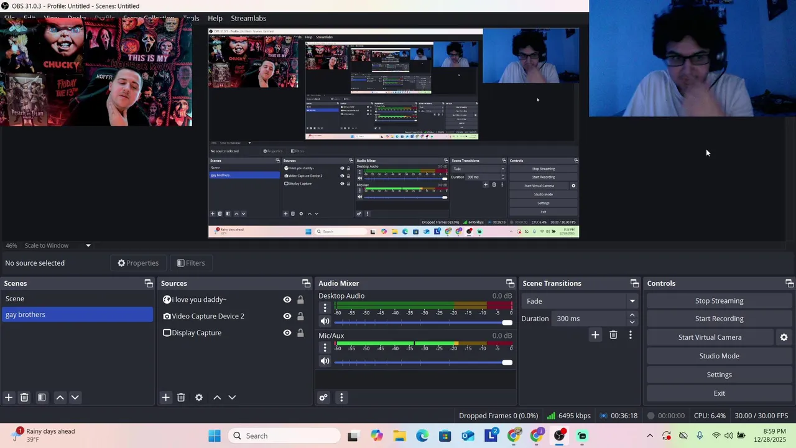
Task: Mute Desktop Audio speaker icon
Action: 325,322
